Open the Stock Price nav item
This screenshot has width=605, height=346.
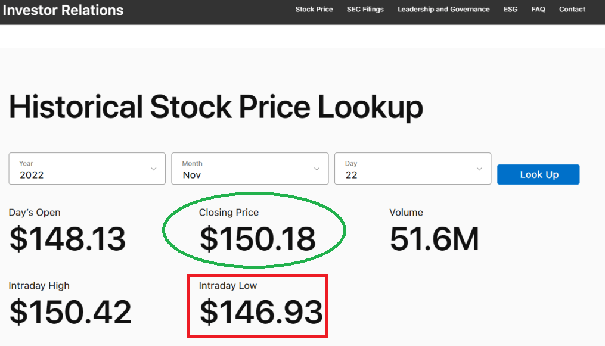314,10
